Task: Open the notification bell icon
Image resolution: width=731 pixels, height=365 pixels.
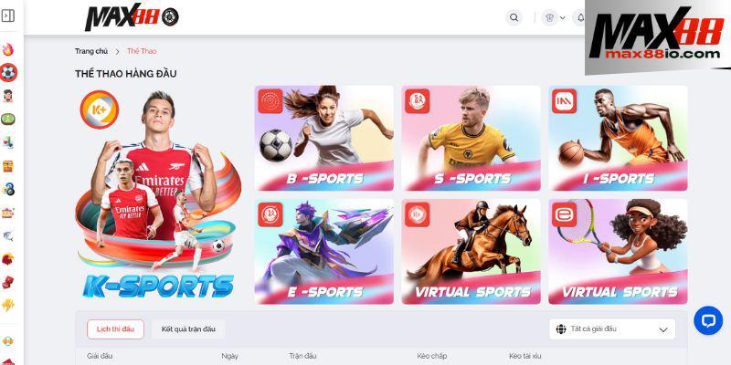Action: 580,17
